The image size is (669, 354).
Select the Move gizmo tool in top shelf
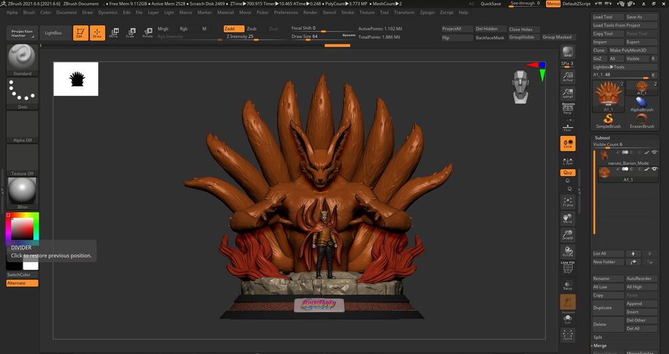[x=114, y=33]
